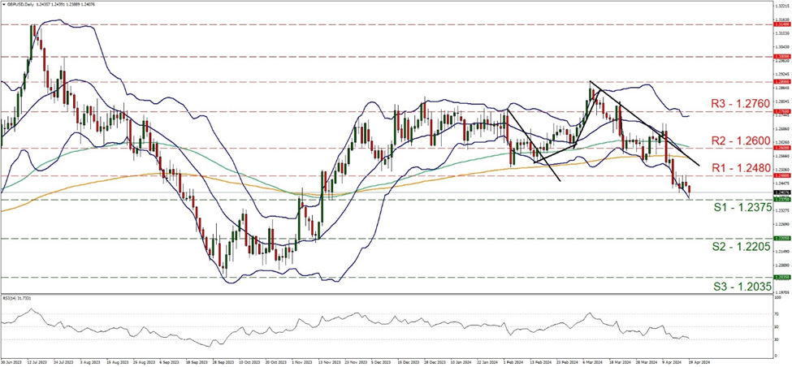Click the 1.2205 green price tag on axis
The height and width of the screenshot is (367, 792).
coord(782,238)
